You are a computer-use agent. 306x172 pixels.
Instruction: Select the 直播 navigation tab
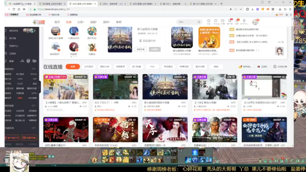68,22
